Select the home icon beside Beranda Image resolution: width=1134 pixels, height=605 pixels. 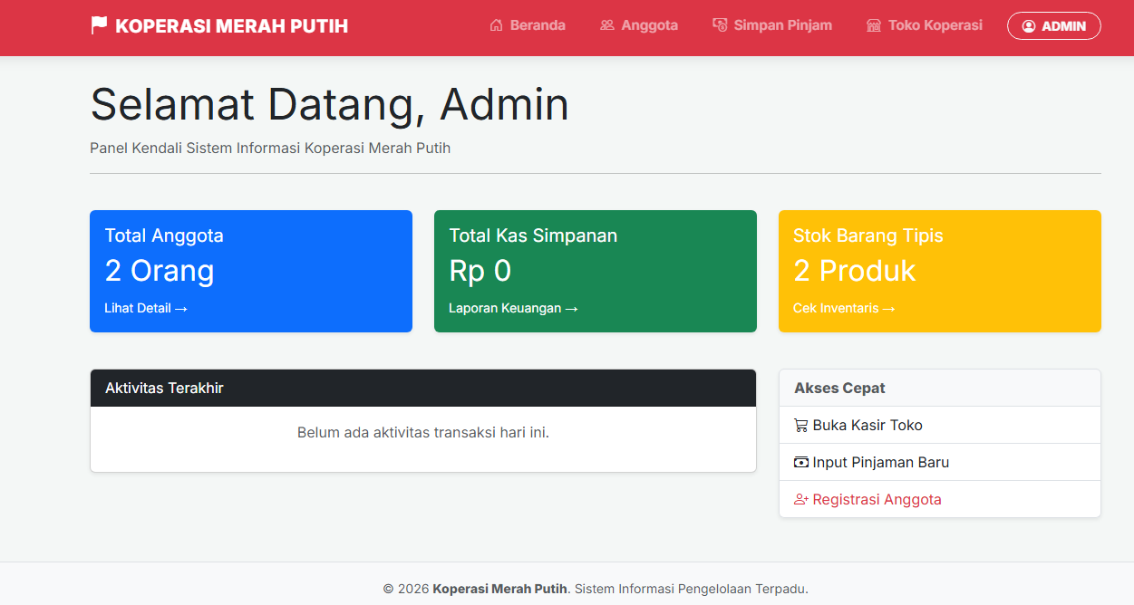click(x=495, y=25)
